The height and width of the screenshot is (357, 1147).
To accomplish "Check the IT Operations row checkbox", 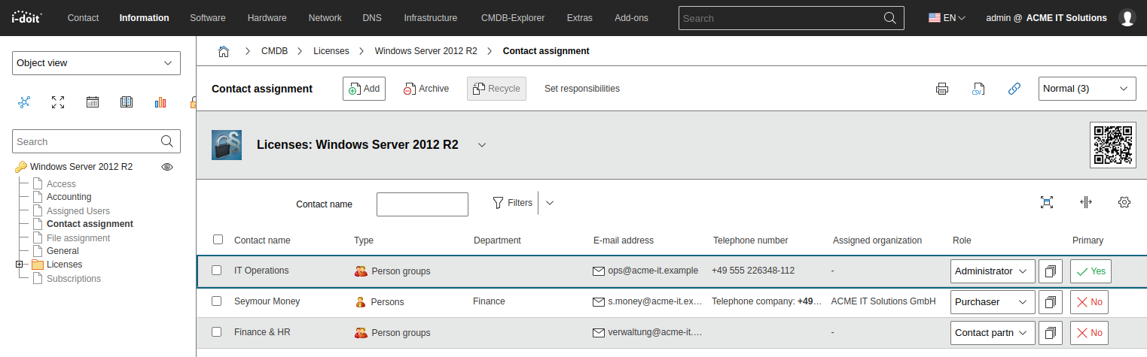I will tap(216, 271).
